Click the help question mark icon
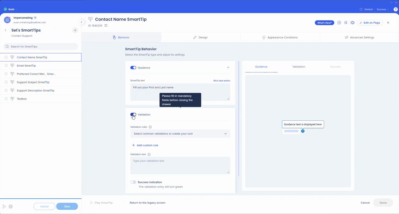The image size is (399, 214). [x=396, y=9]
